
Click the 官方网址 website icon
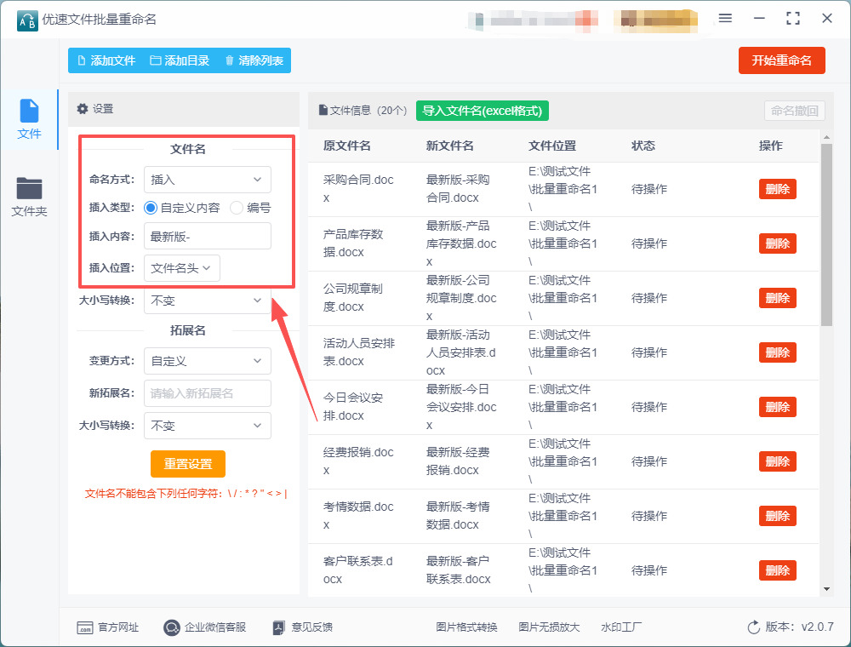pyautogui.click(x=84, y=627)
